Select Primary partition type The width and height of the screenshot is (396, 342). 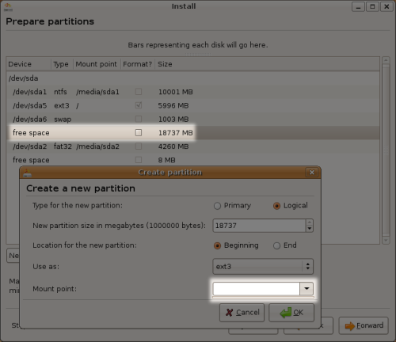(x=232, y=206)
